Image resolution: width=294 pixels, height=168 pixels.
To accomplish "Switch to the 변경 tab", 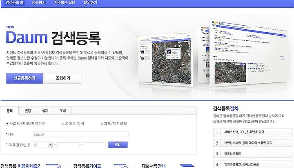I will click(x=28, y=111).
